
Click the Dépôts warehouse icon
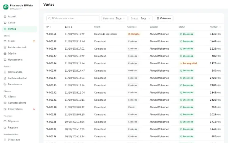(5, 54)
